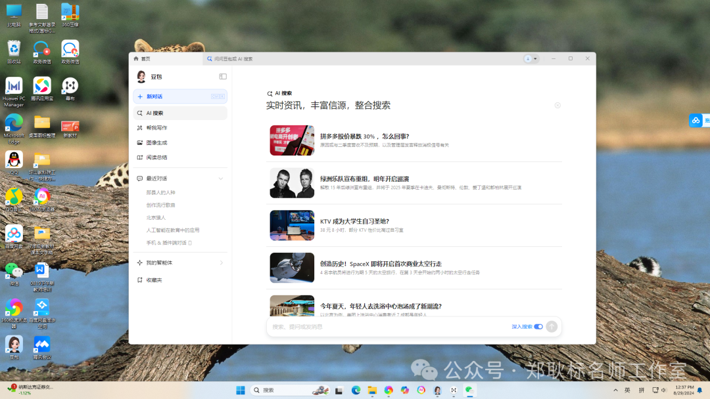Switch the 英 input language indicator

627,390
